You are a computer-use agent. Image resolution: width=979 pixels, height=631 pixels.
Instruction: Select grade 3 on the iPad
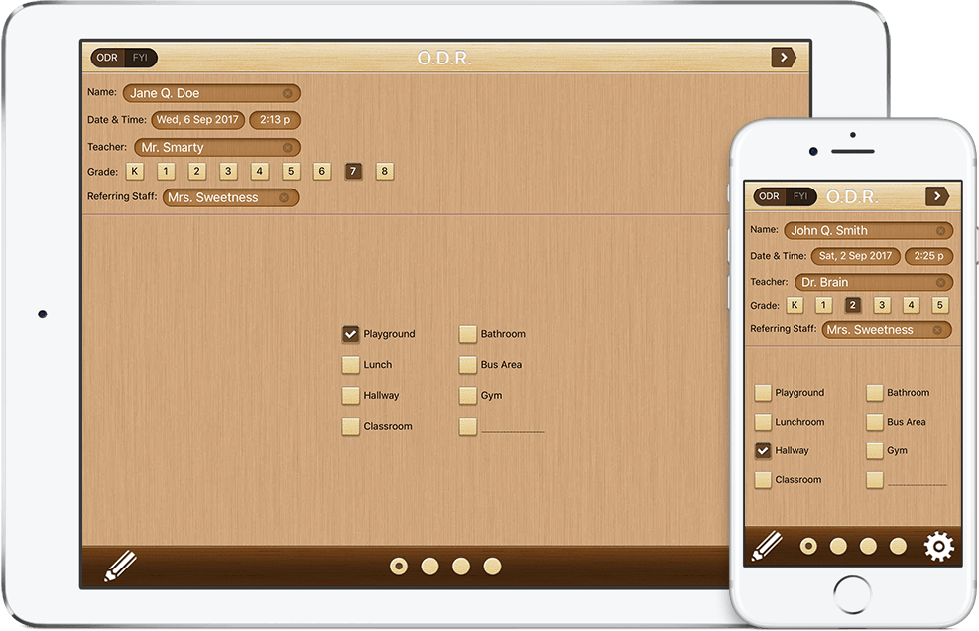[228, 172]
